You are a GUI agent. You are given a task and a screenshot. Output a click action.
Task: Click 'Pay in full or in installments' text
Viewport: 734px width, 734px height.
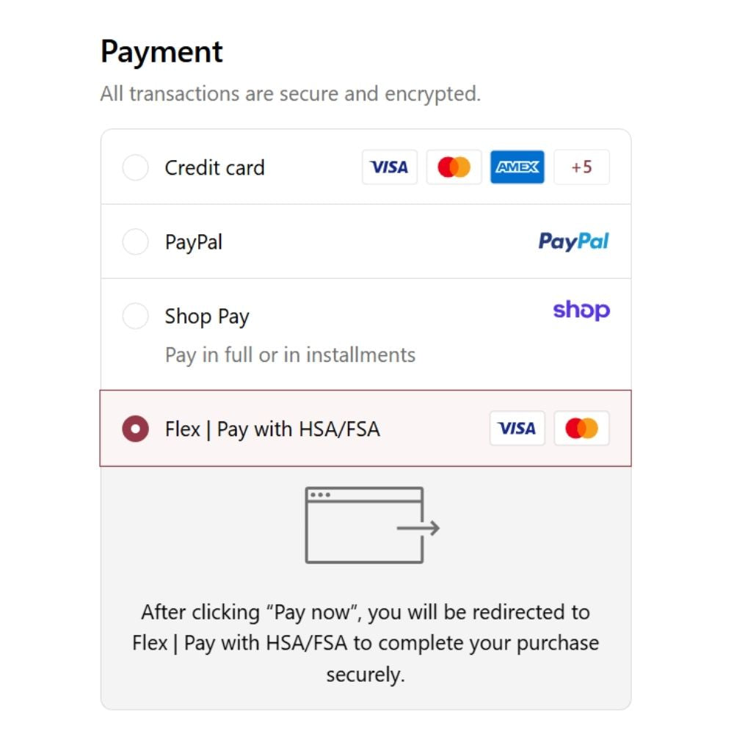coord(290,355)
